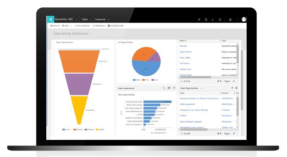Open Expressed interest in A. Datum opportunity

[200, 98]
